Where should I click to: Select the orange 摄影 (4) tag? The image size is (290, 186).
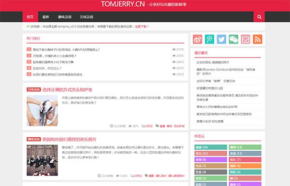245,166
